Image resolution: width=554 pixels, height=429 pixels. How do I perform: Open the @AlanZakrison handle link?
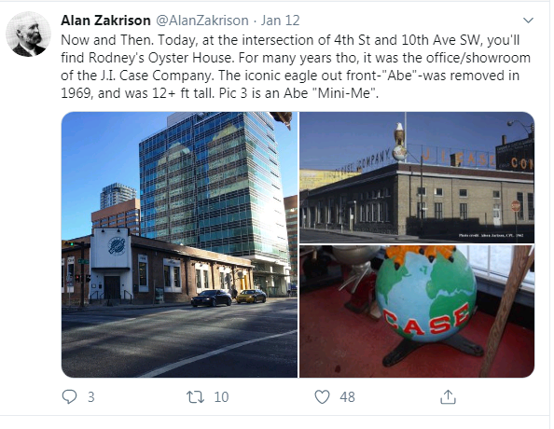point(202,21)
